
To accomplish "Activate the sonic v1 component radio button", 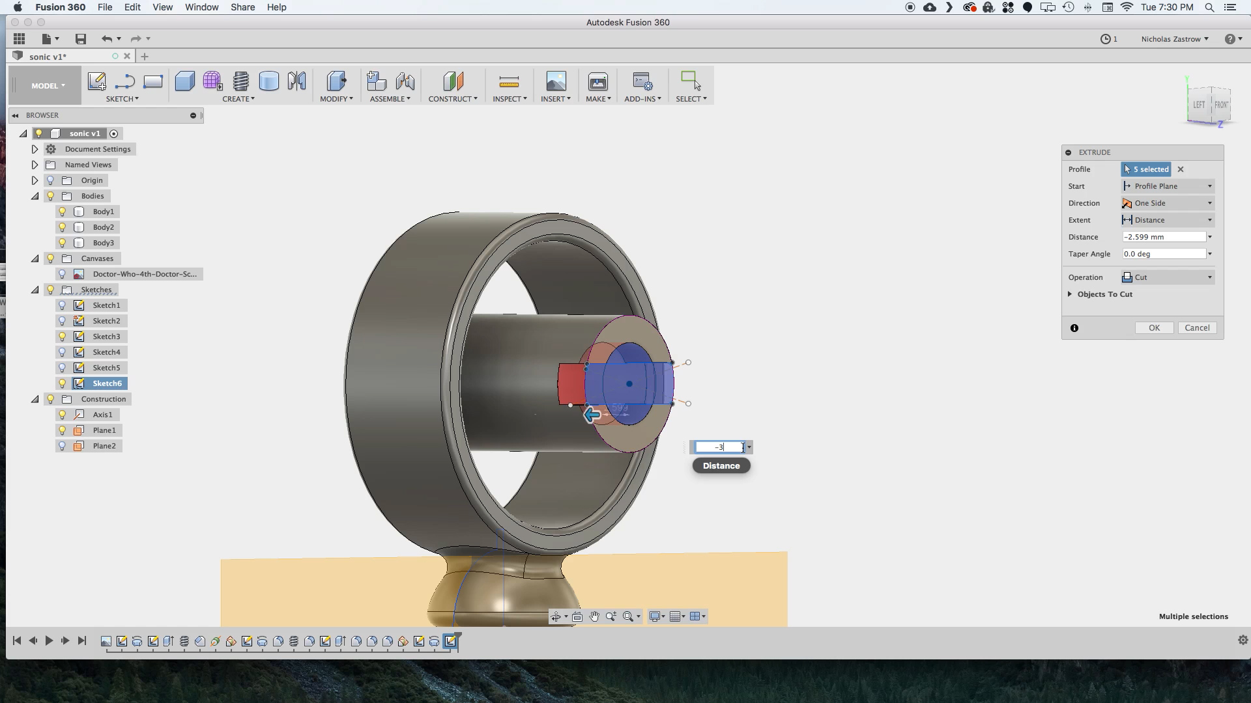I will (114, 133).
